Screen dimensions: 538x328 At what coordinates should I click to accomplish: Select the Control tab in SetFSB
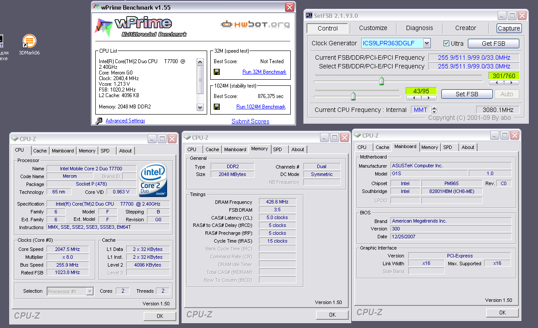pyautogui.click(x=328, y=28)
